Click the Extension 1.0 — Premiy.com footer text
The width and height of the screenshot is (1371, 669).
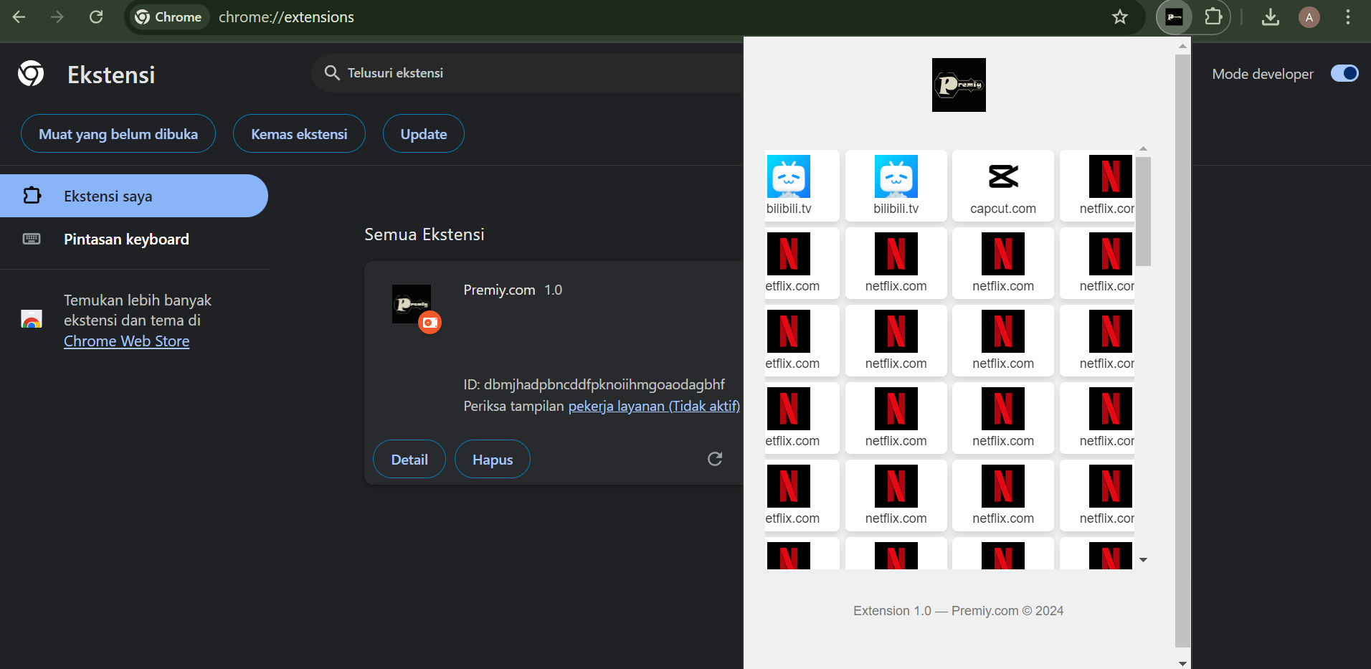[959, 611]
